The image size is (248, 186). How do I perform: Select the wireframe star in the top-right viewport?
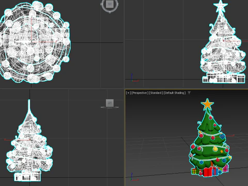click(x=221, y=6)
